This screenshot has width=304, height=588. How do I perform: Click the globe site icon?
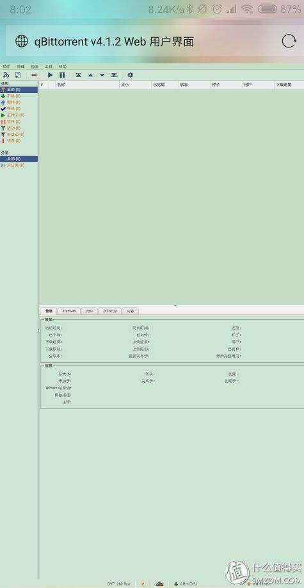22,41
